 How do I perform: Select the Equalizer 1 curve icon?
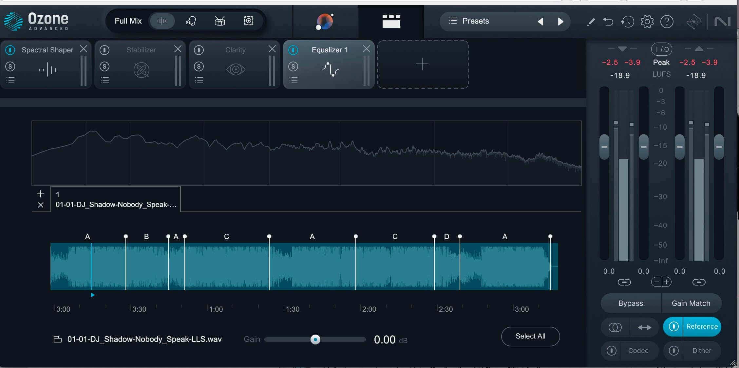click(330, 69)
